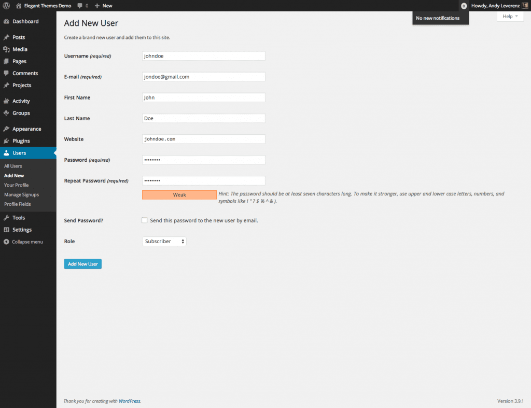
Task: Click the Media icon in sidebar
Action: click(x=6, y=49)
